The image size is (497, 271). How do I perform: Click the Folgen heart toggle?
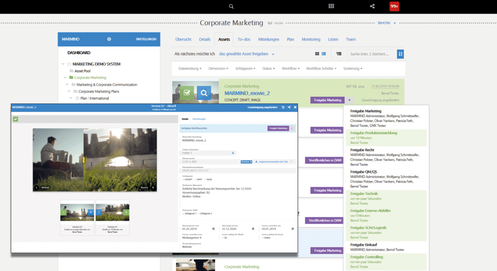270,23
